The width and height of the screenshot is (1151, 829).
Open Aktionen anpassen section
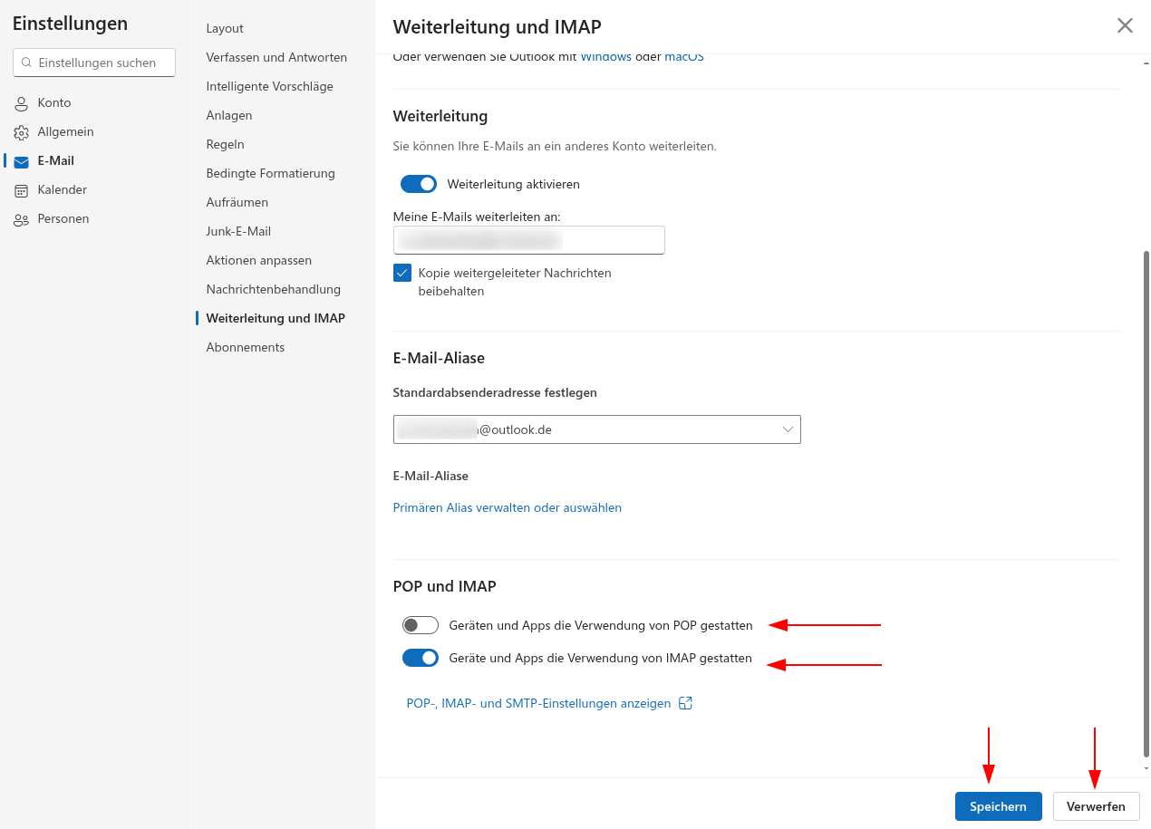pyautogui.click(x=258, y=260)
